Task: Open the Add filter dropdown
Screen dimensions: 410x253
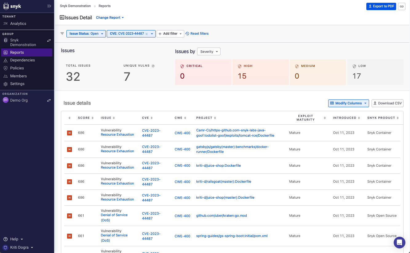Action: click(x=170, y=34)
